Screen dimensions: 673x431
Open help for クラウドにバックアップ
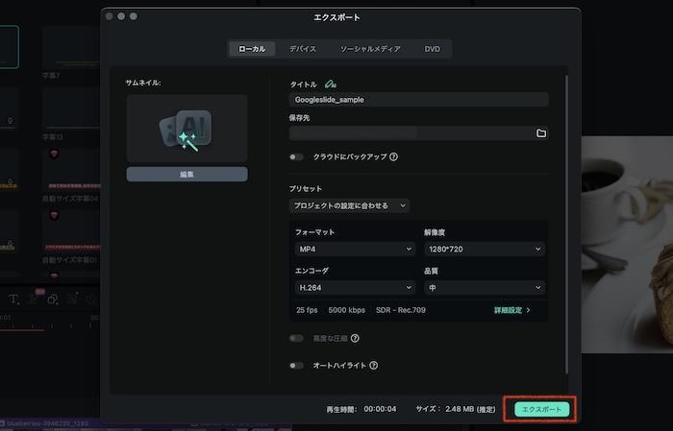393,156
